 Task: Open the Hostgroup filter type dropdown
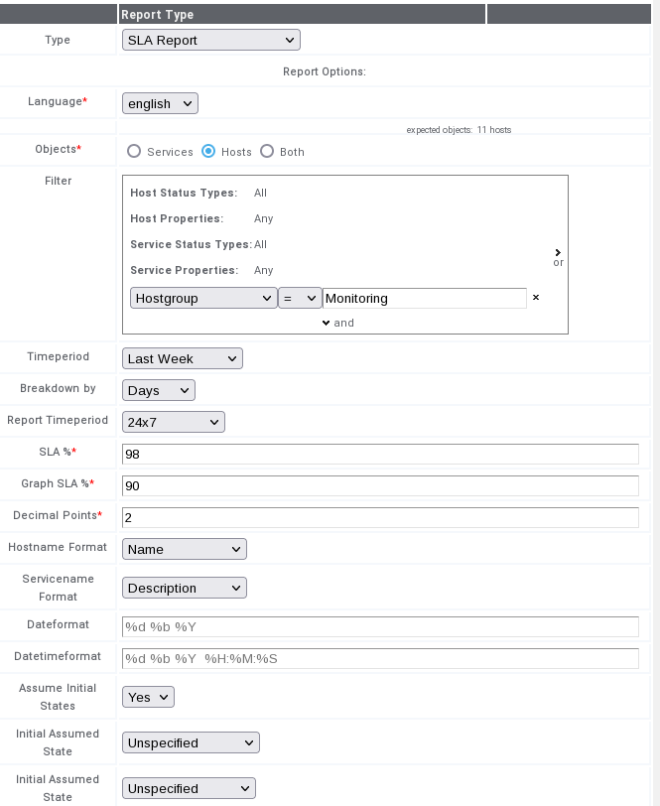tap(202, 298)
